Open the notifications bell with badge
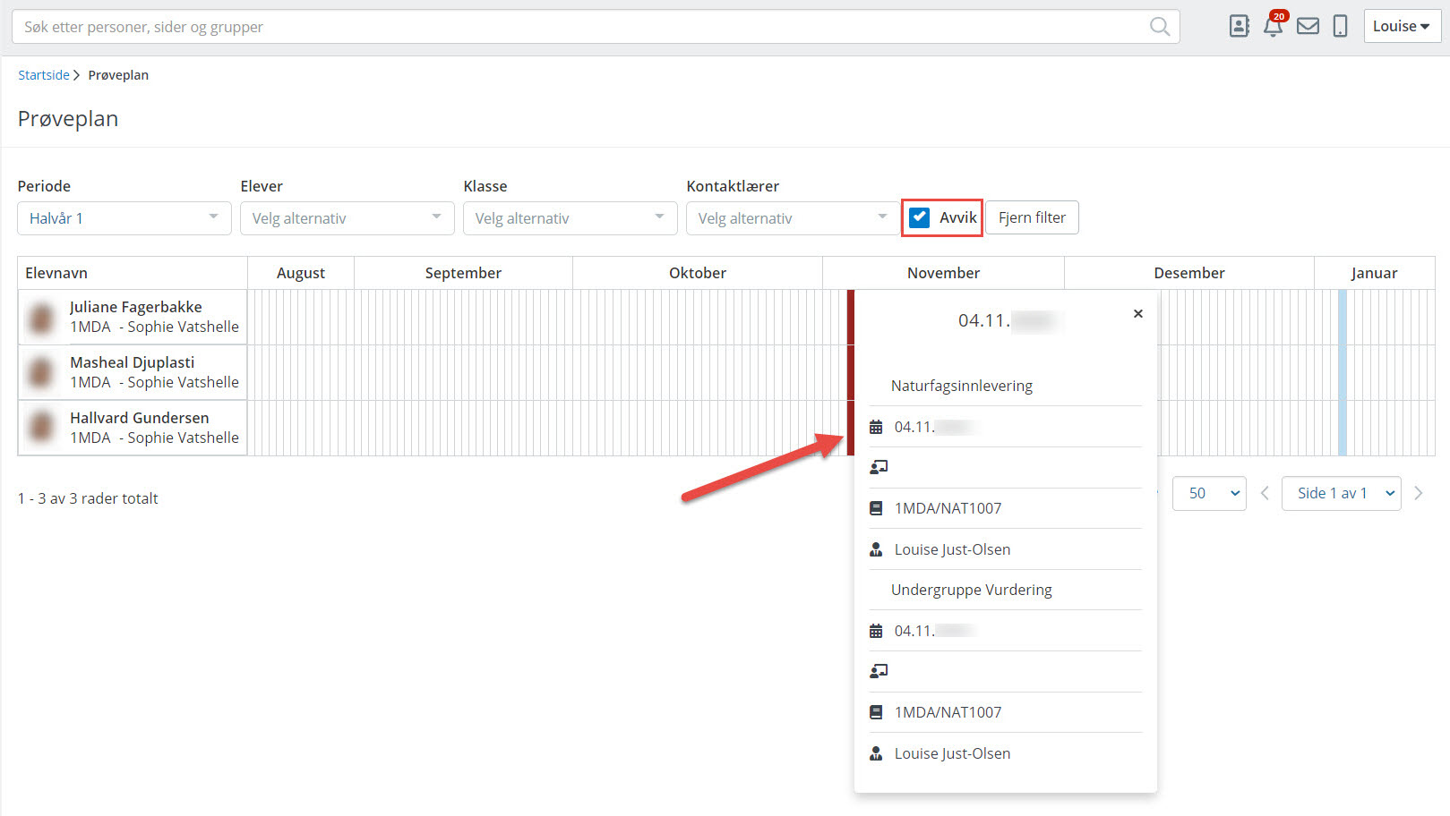This screenshot has width=1450, height=816. click(x=1273, y=25)
